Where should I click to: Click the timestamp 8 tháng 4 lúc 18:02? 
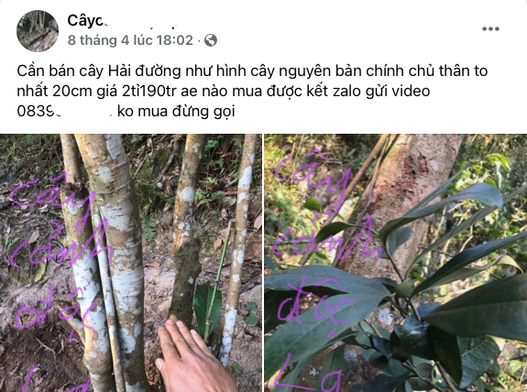click(x=130, y=40)
